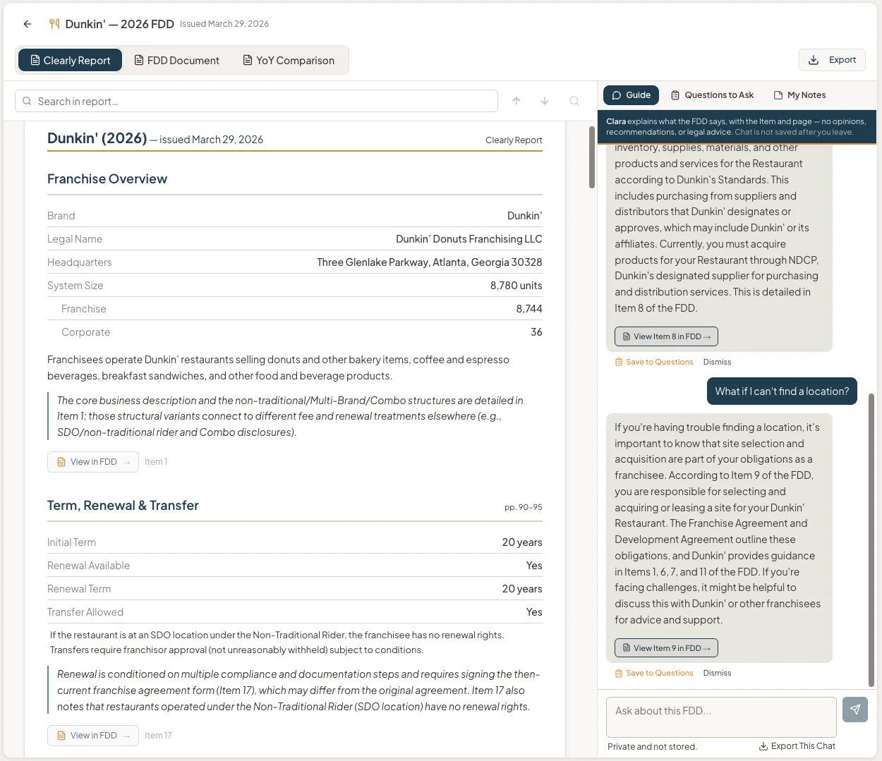View Franchise Overview in FDD Item 1

tap(93, 462)
